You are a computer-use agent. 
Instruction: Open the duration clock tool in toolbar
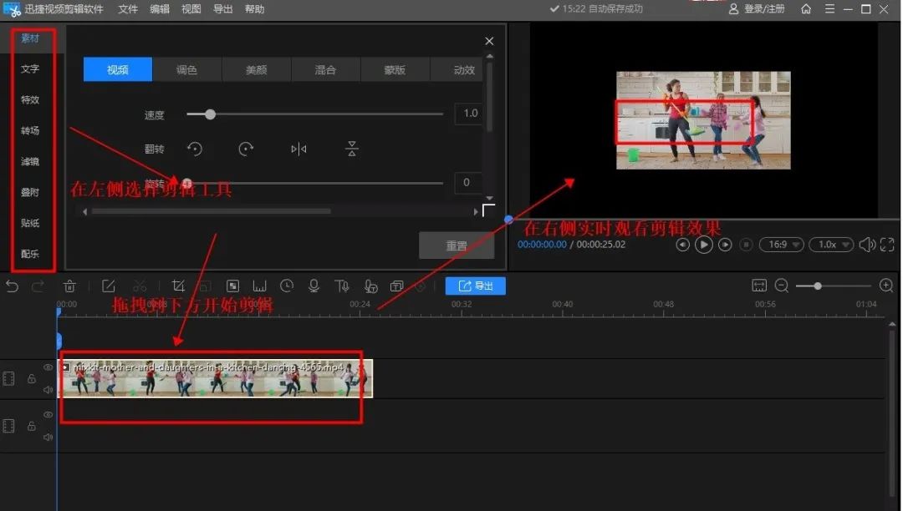point(287,286)
